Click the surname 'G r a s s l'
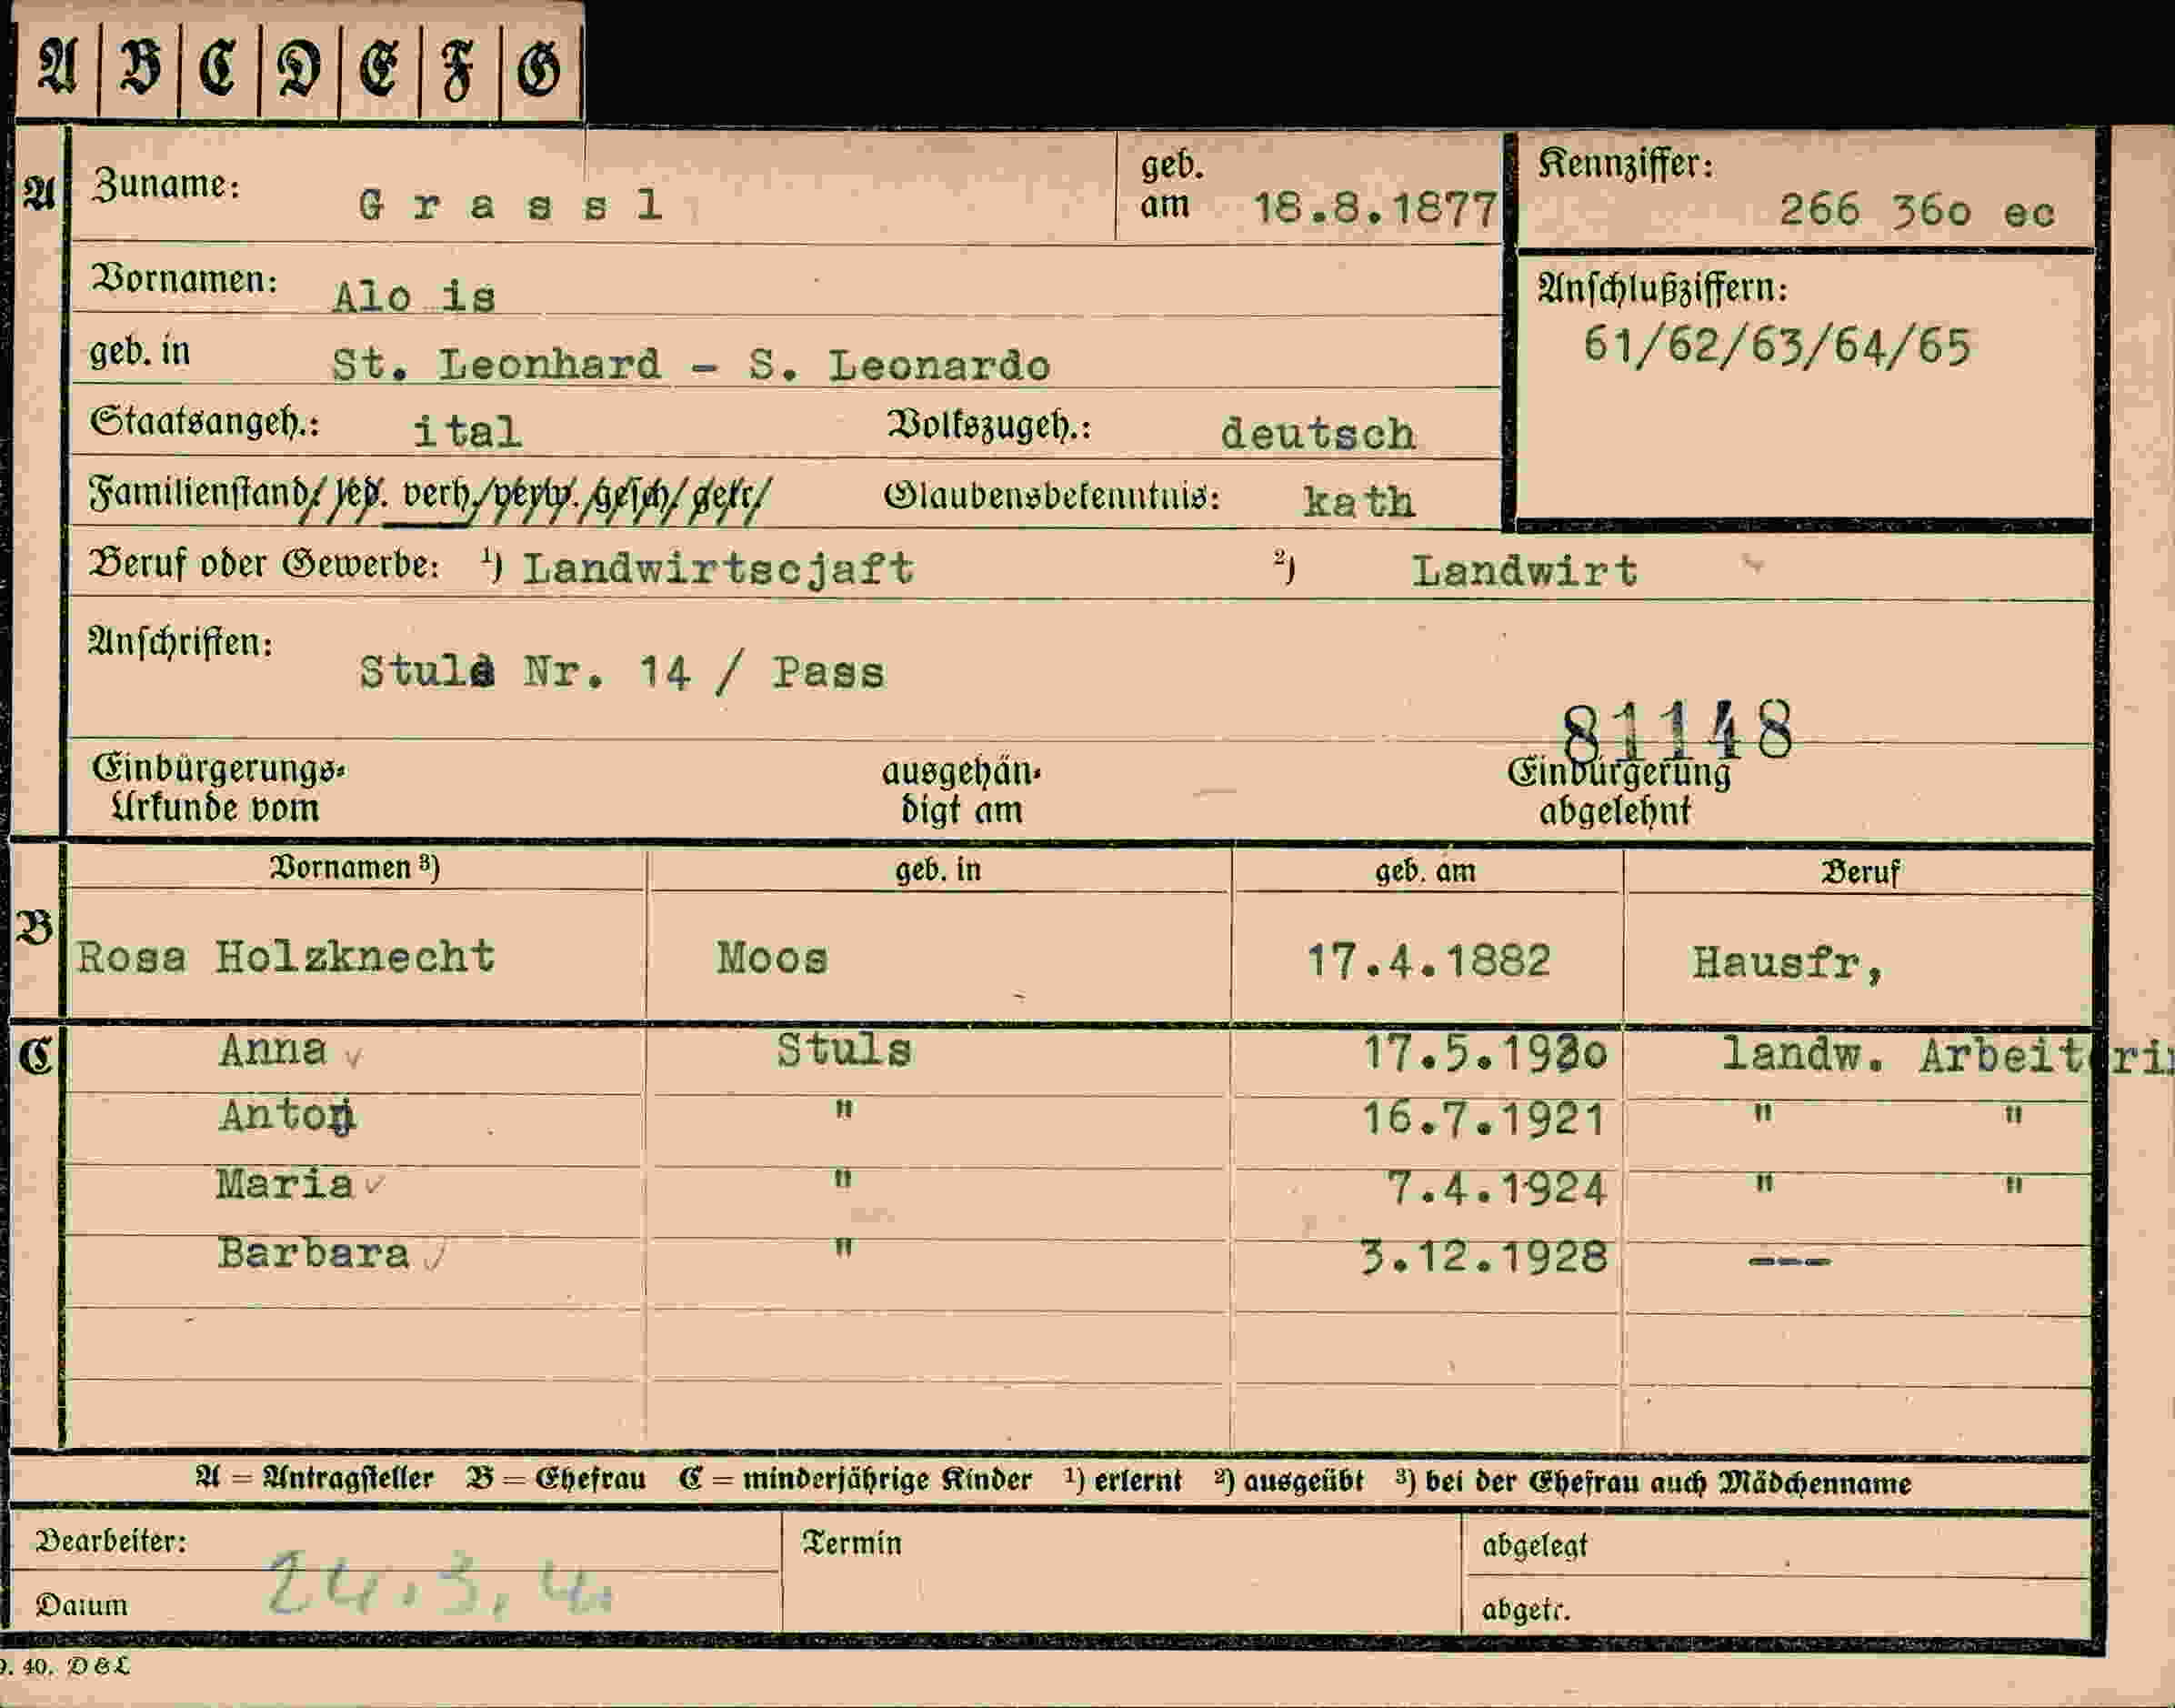Screen dimensions: 2175x1708 pos(510,206)
